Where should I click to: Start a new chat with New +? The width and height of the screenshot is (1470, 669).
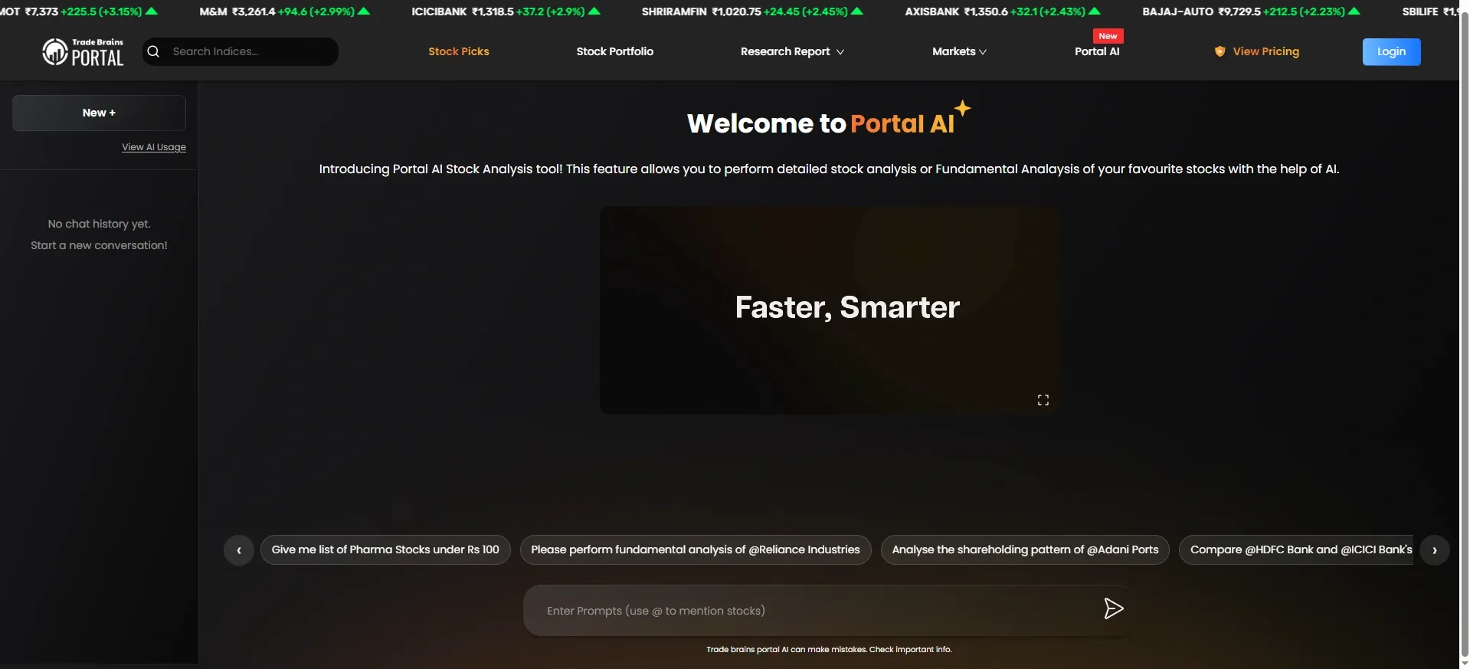coord(99,113)
